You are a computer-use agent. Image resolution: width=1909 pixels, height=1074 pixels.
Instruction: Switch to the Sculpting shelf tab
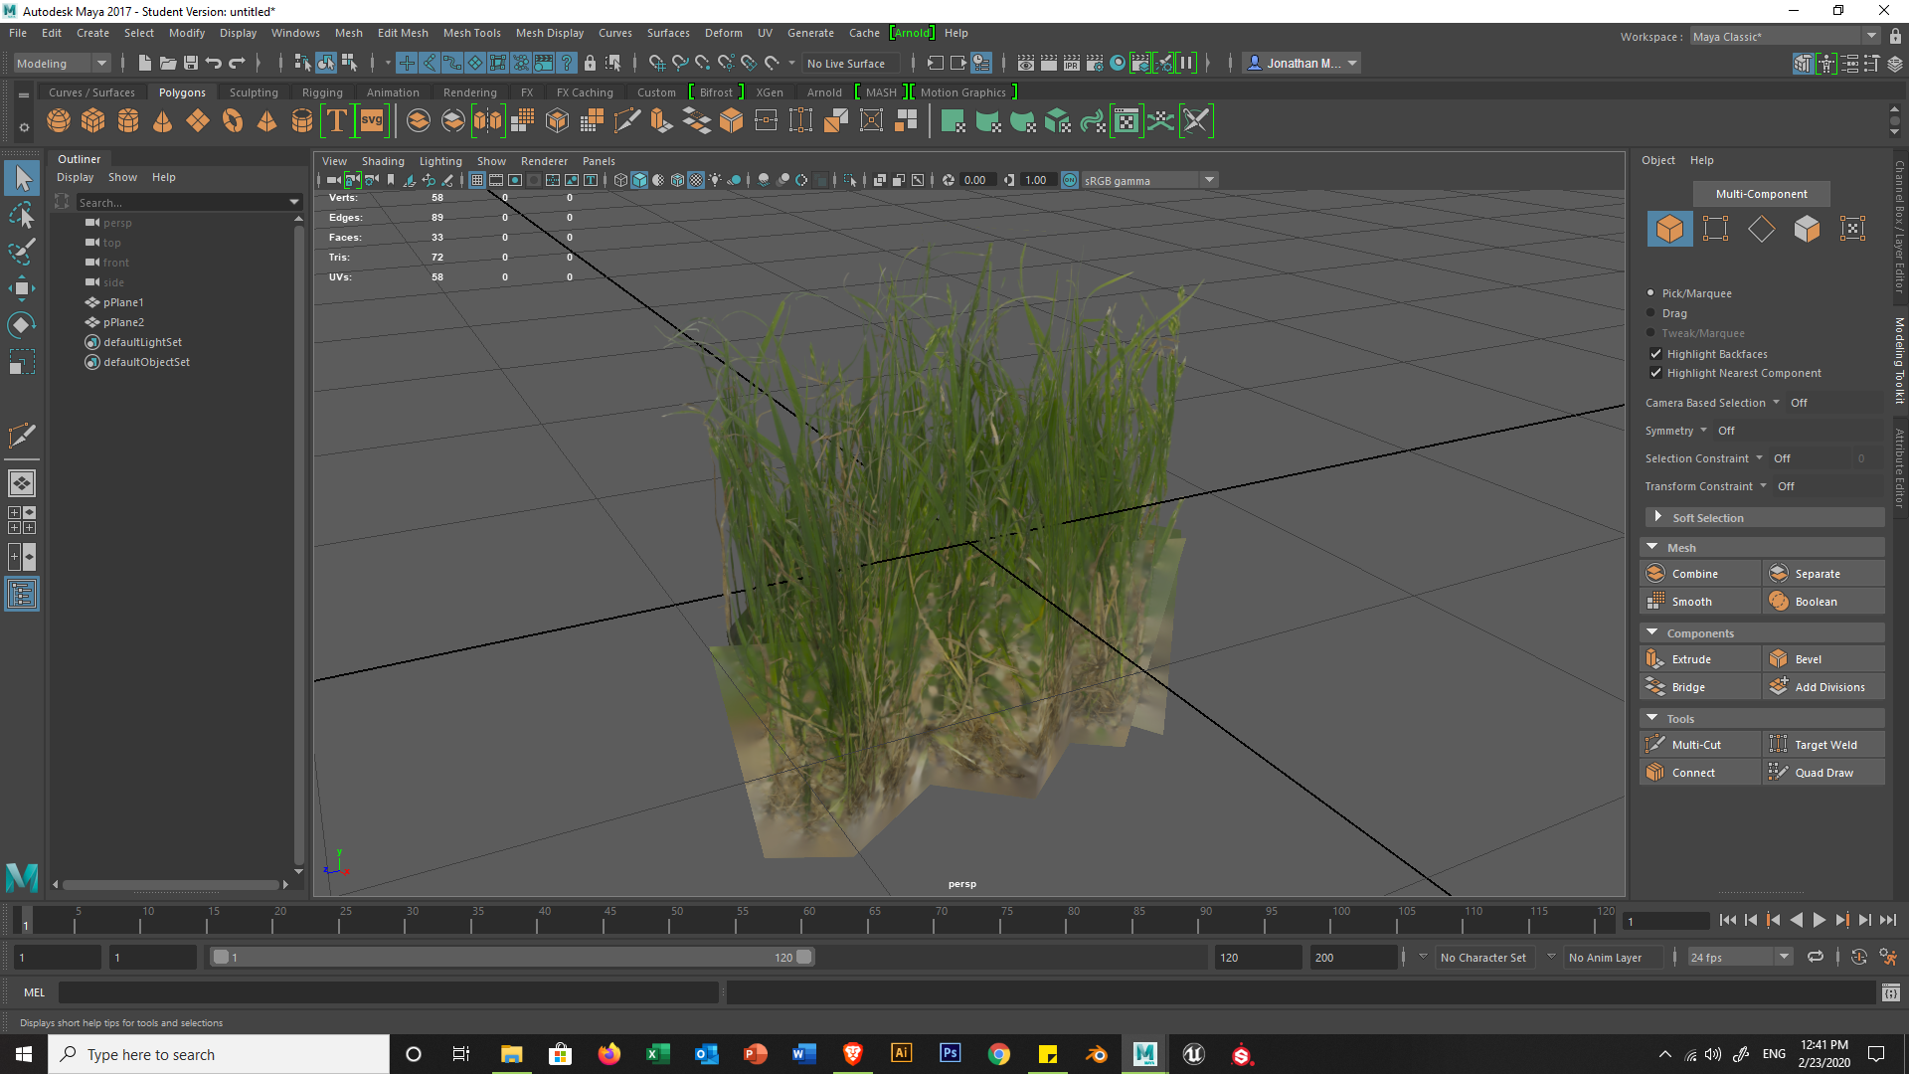coord(254,92)
